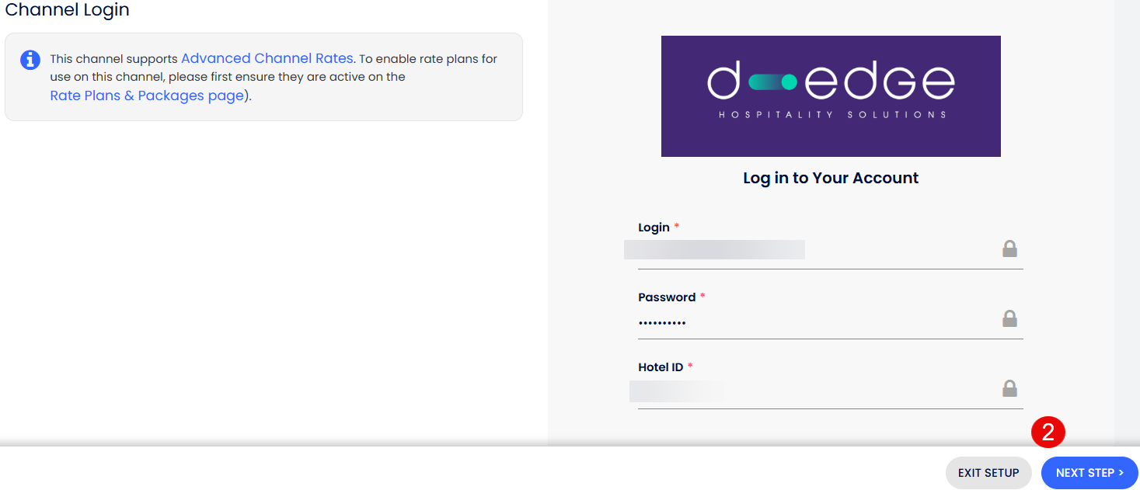Click the blue info circle icon

point(30,60)
